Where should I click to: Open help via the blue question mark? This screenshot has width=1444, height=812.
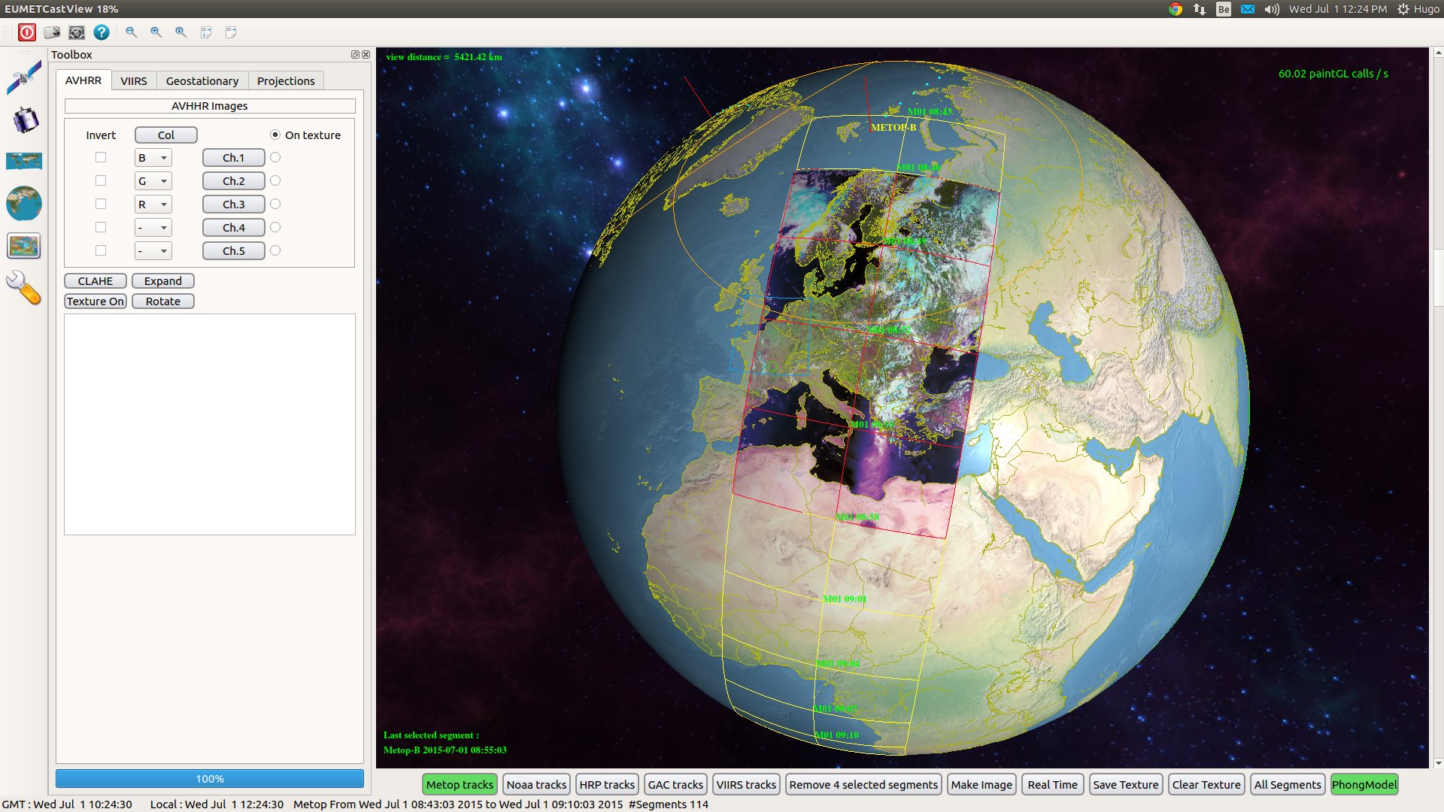pyautogui.click(x=102, y=32)
